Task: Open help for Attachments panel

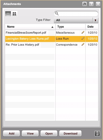Action: click(91, 4)
